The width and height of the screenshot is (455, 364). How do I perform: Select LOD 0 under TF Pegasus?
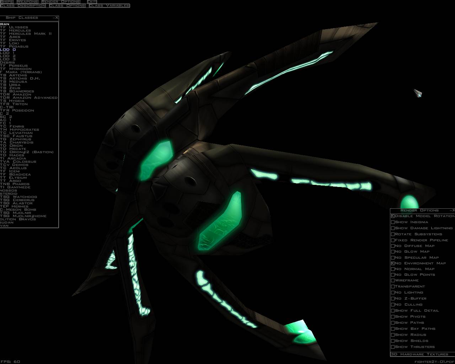point(8,50)
